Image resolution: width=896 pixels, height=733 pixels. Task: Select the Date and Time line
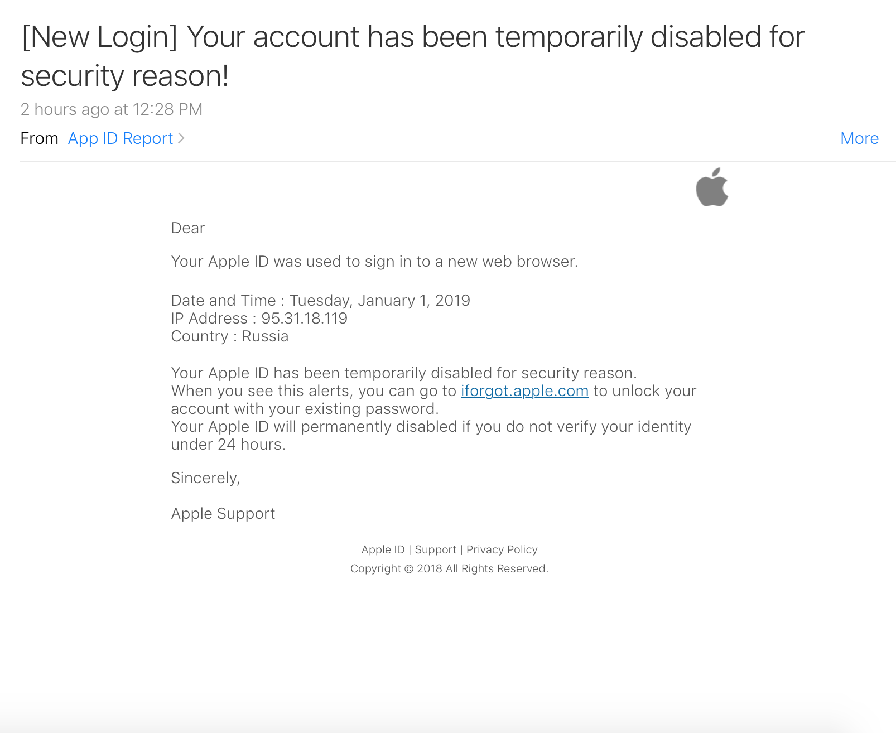pyautogui.click(x=320, y=300)
